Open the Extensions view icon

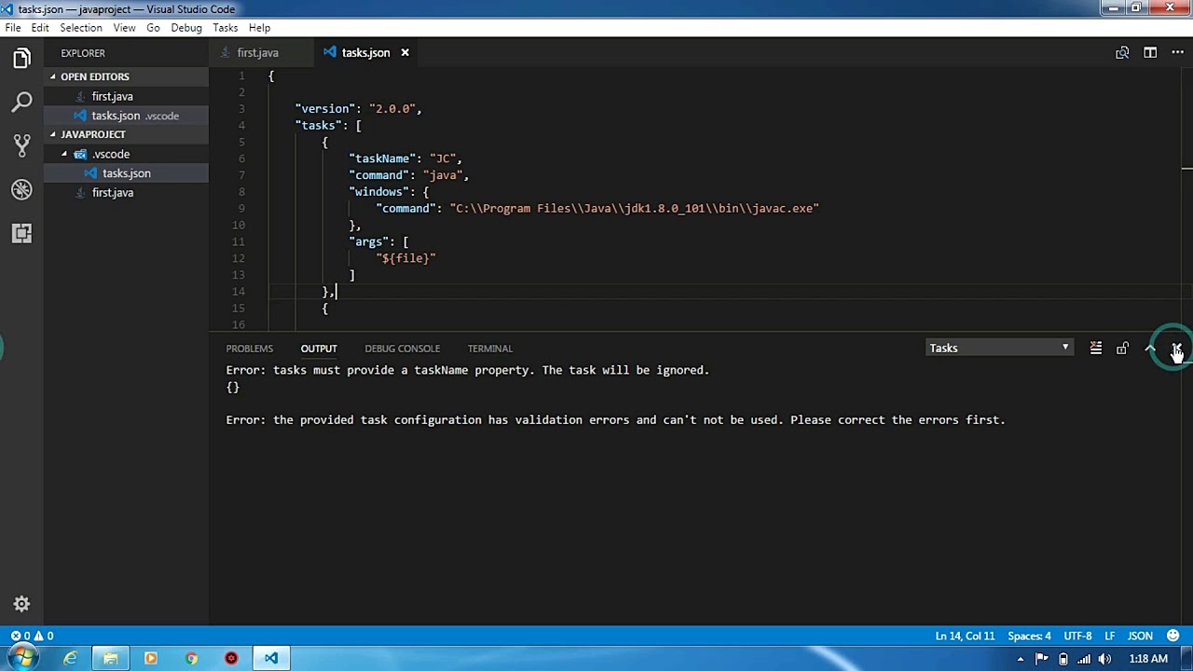pyautogui.click(x=21, y=233)
